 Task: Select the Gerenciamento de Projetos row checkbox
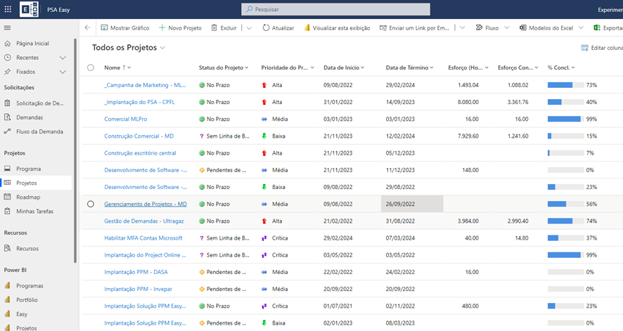90,204
